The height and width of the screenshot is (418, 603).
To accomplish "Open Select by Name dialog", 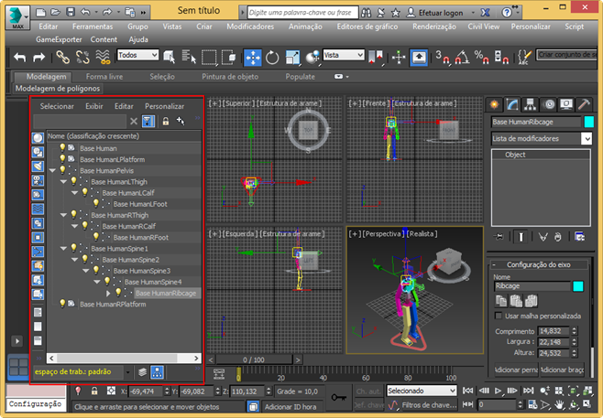I will click(x=189, y=58).
